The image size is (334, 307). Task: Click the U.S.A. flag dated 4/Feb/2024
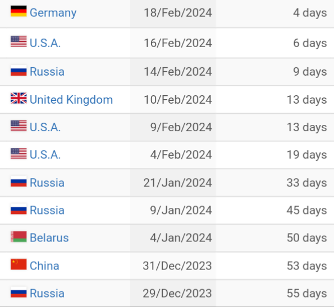[19, 153]
